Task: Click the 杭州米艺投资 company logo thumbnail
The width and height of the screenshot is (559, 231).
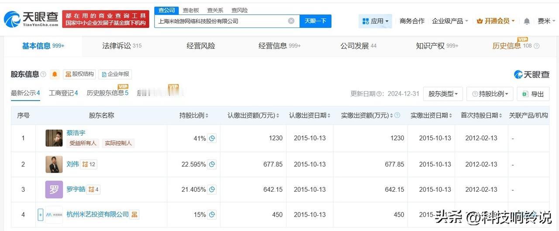Action: coord(54,214)
